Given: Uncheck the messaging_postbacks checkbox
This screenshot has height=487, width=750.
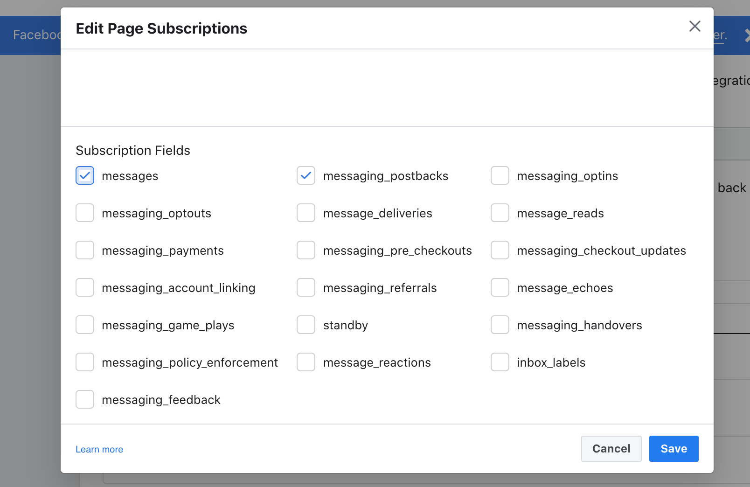Looking at the screenshot, I should click(306, 176).
